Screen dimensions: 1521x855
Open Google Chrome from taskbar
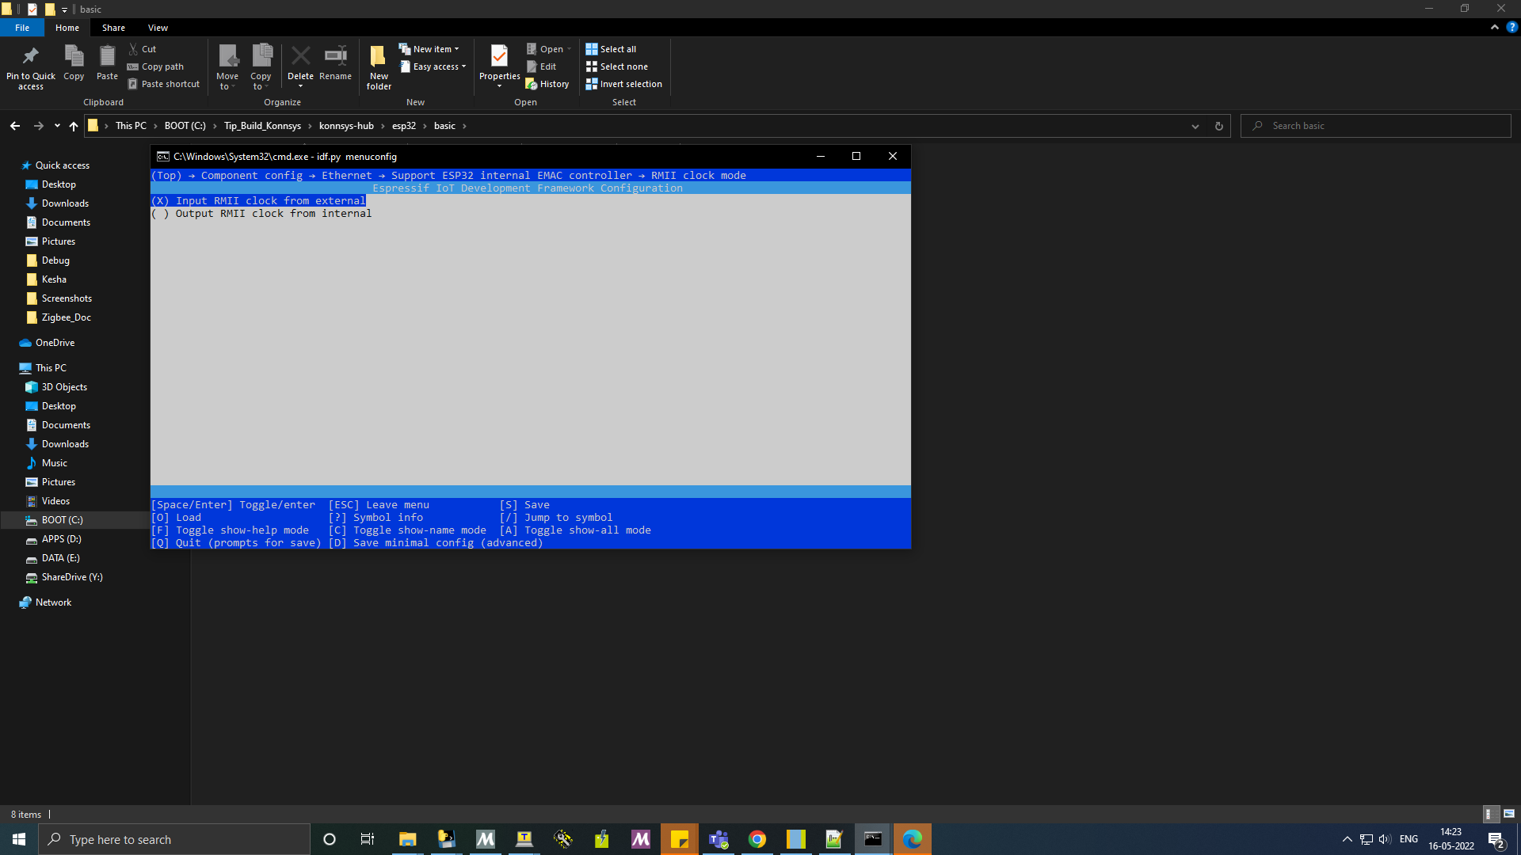pos(757,839)
